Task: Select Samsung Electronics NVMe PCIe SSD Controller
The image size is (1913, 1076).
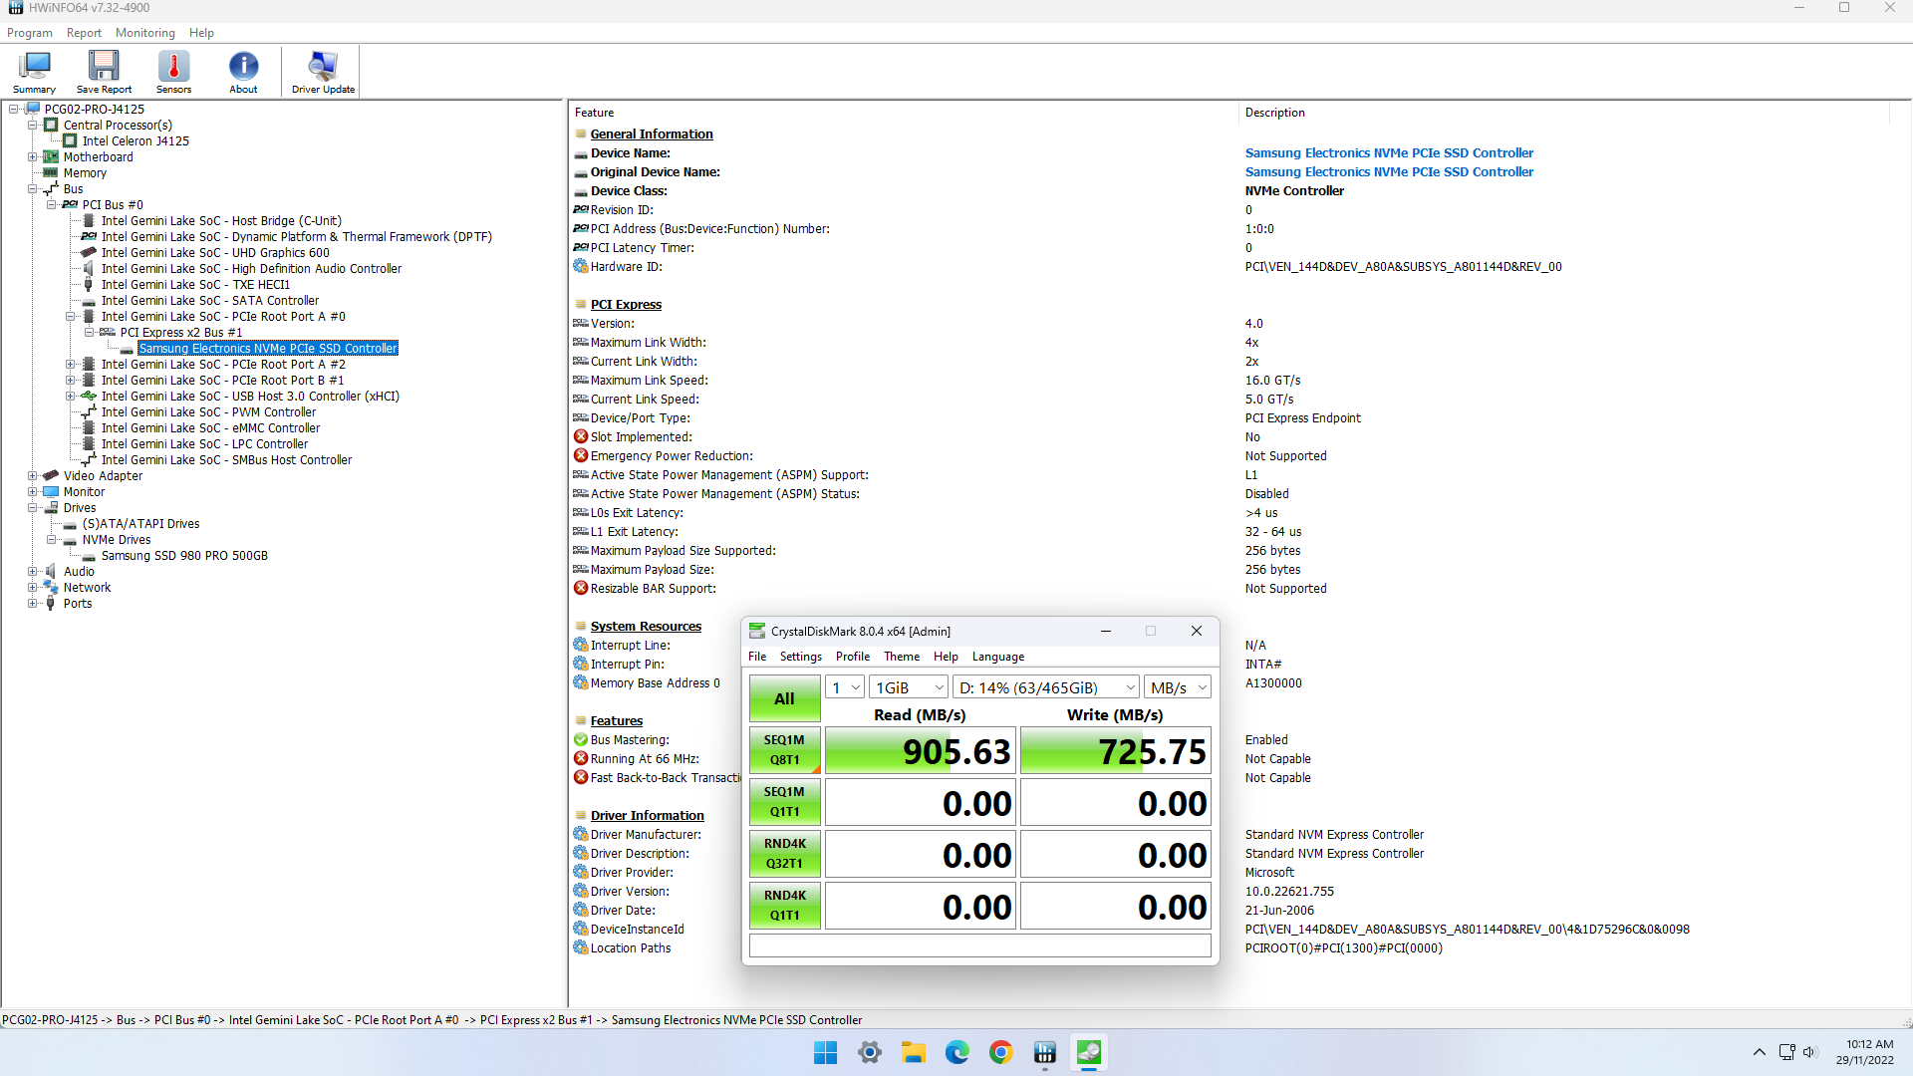Action: pos(268,349)
